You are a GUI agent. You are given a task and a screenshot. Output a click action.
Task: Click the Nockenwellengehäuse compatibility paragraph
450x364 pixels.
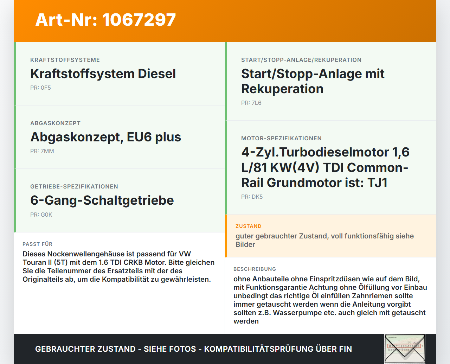pos(118,267)
